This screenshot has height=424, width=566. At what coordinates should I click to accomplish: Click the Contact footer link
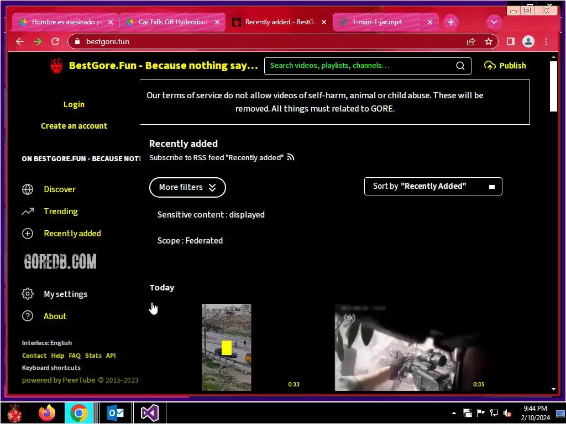point(34,356)
